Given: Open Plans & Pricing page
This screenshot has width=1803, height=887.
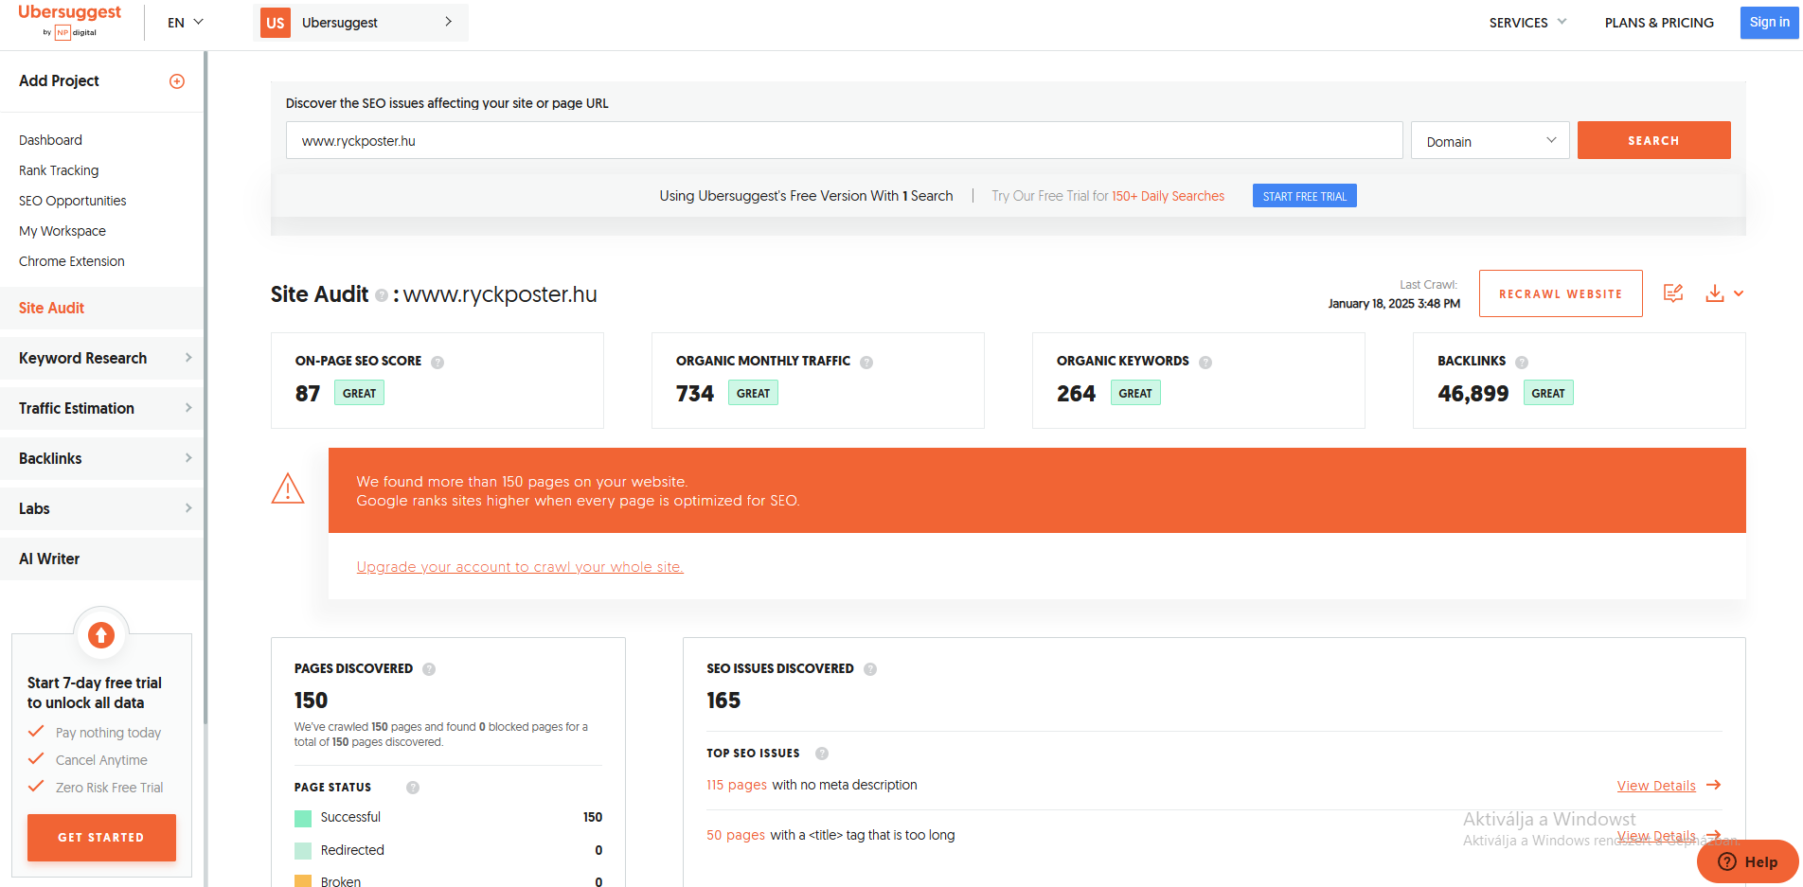Looking at the screenshot, I should coord(1659,23).
